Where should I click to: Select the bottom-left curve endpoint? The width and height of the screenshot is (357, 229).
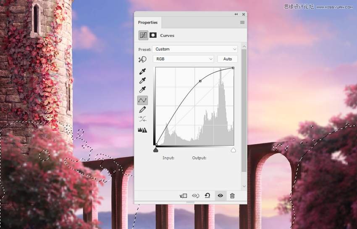click(x=156, y=144)
